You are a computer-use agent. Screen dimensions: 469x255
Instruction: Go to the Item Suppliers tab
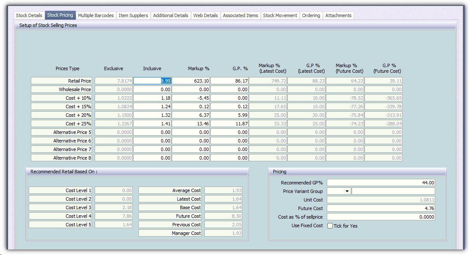point(133,15)
